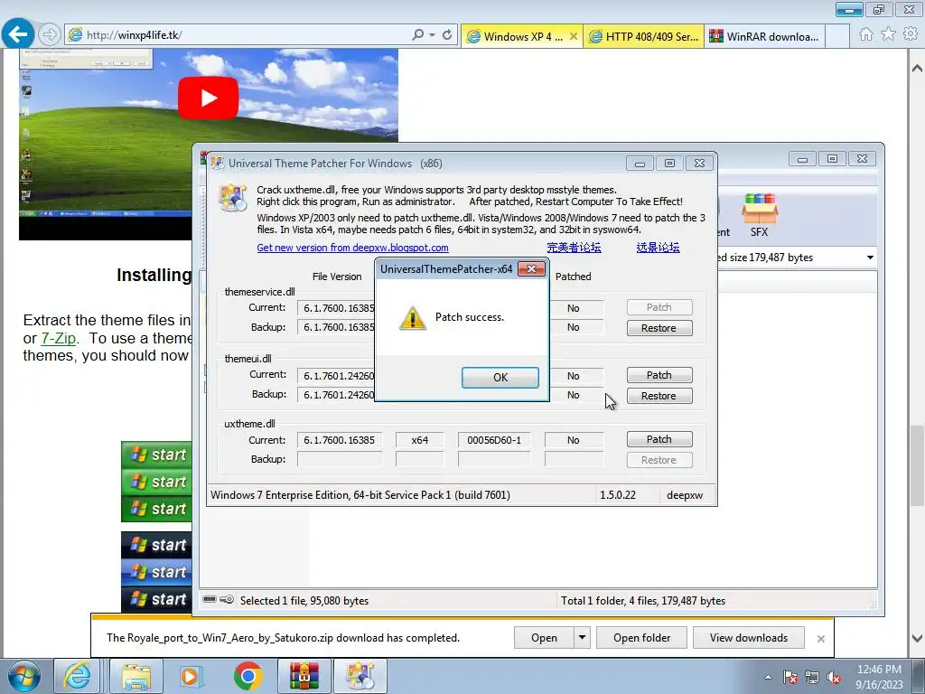This screenshot has height=694, width=925.
Task: Click Universal Theme Patcher title bar icon
Action: (218, 163)
